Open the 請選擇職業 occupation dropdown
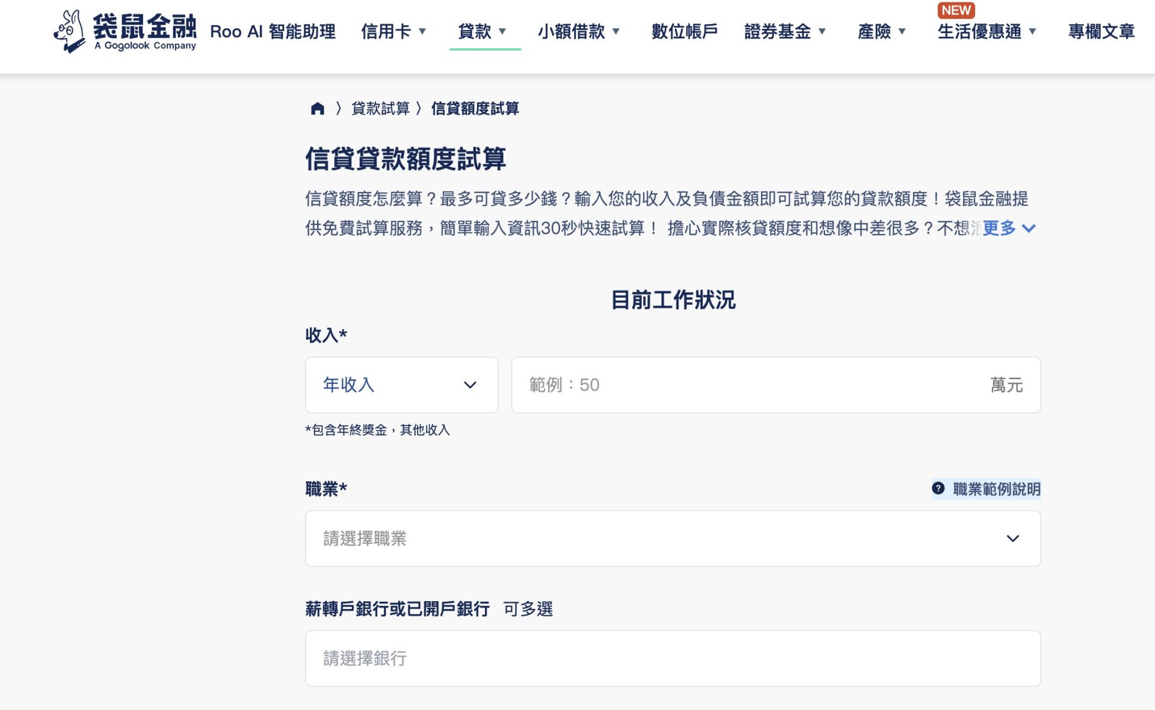The height and width of the screenshot is (710, 1155). click(x=672, y=539)
